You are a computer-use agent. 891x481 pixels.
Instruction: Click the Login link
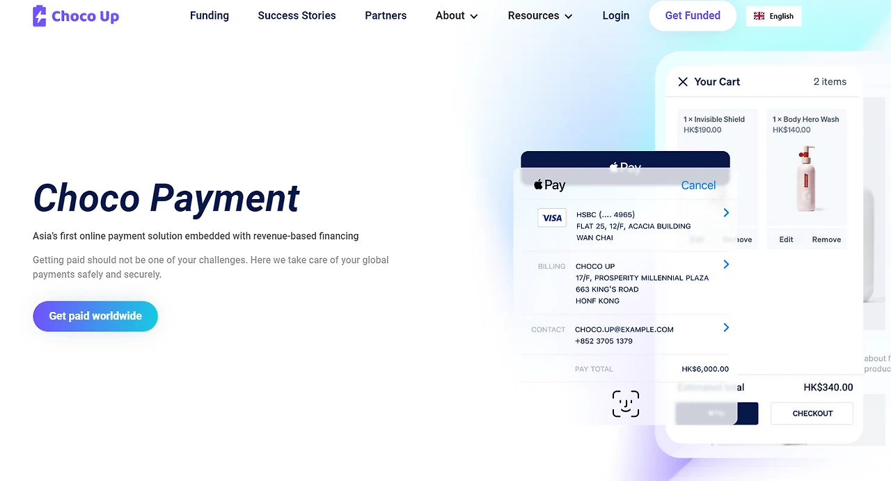616,15
